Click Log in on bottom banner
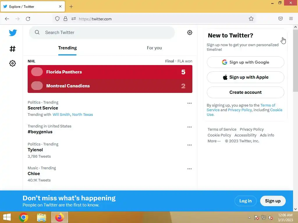The height and width of the screenshot is (223, 298). 245,201
